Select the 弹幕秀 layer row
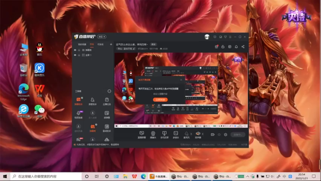This screenshot has width=321, height=181. click(93, 50)
